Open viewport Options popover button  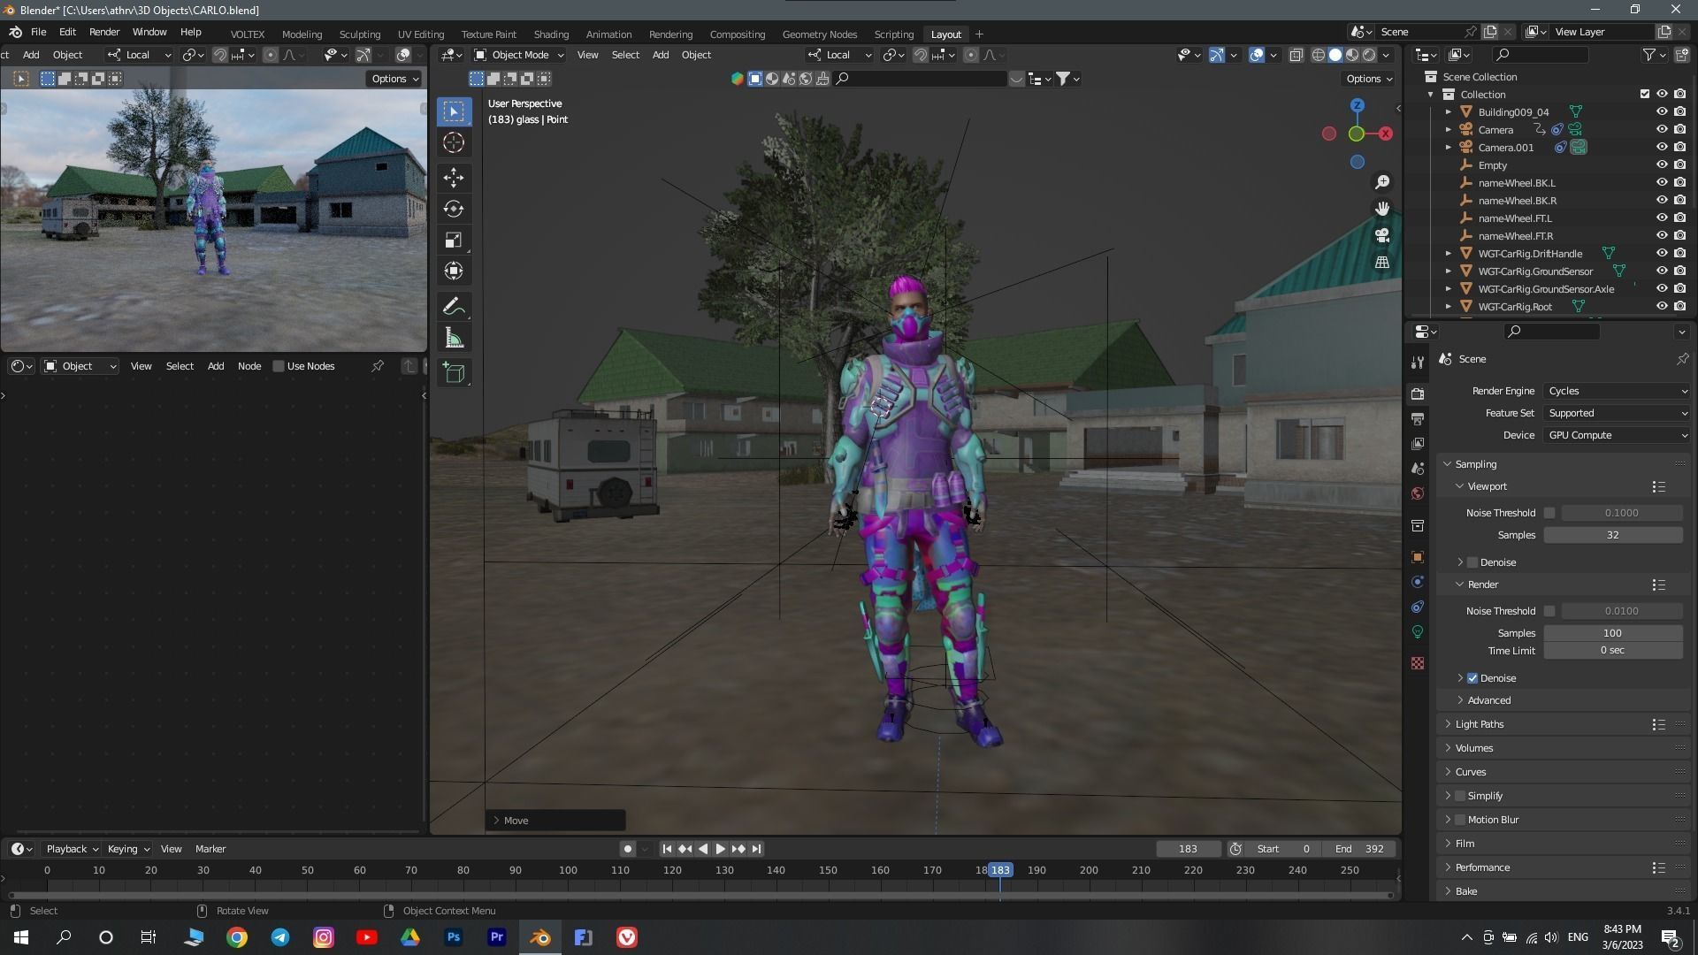pyautogui.click(x=1369, y=79)
